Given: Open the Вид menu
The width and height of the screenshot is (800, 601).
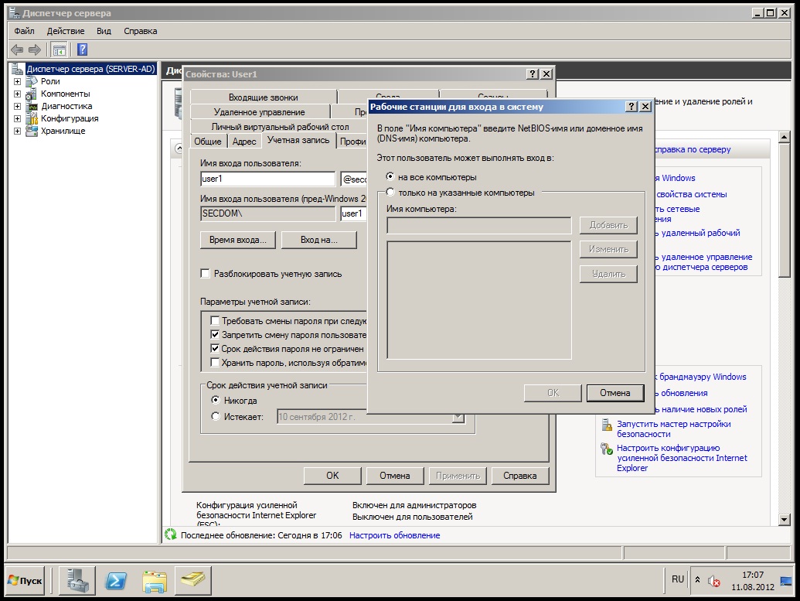Looking at the screenshot, I should [x=104, y=31].
